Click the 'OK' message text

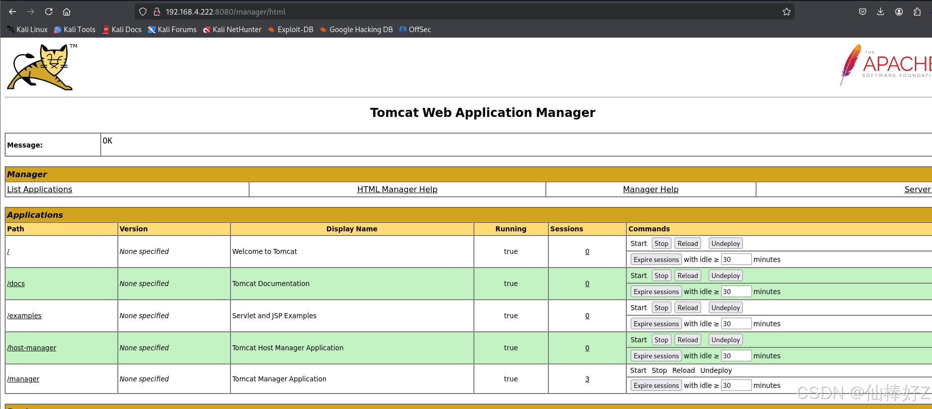pyautogui.click(x=108, y=141)
